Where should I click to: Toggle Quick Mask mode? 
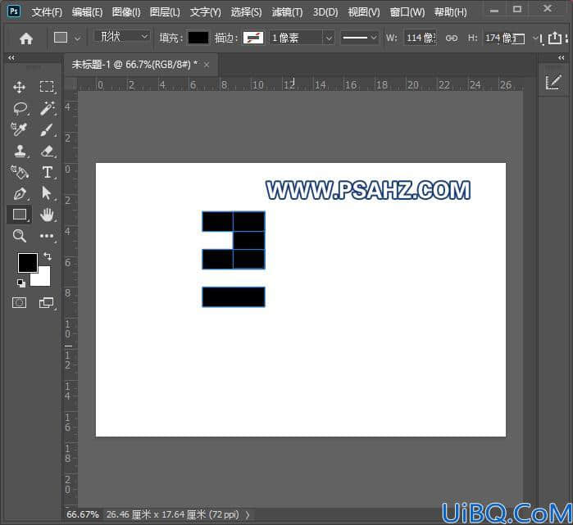(20, 303)
